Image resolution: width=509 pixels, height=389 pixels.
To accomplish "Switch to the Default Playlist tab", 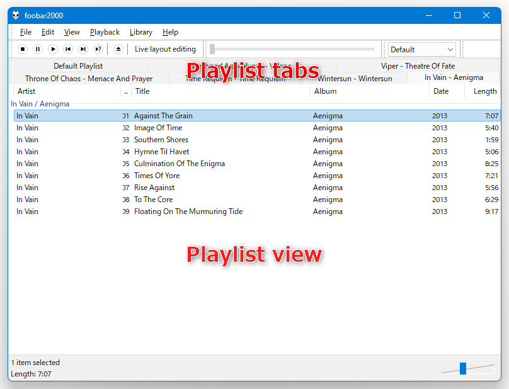I will (78, 66).
